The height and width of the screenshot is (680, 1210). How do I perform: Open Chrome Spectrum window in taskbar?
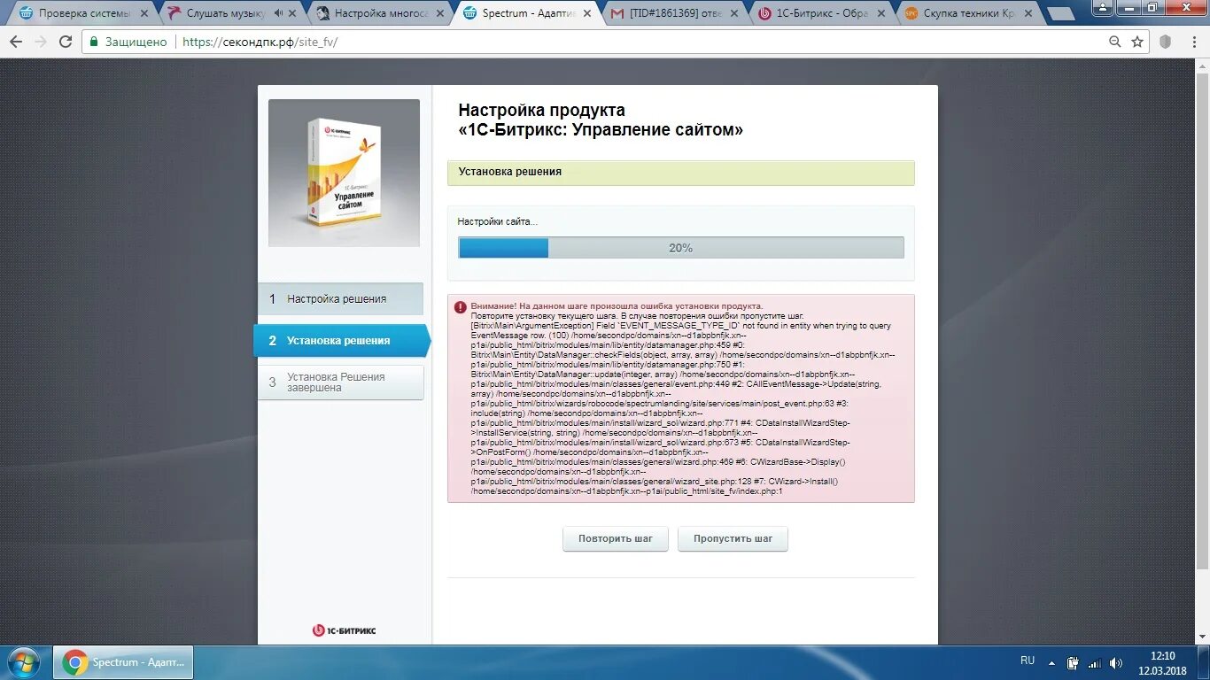[124, 662]
